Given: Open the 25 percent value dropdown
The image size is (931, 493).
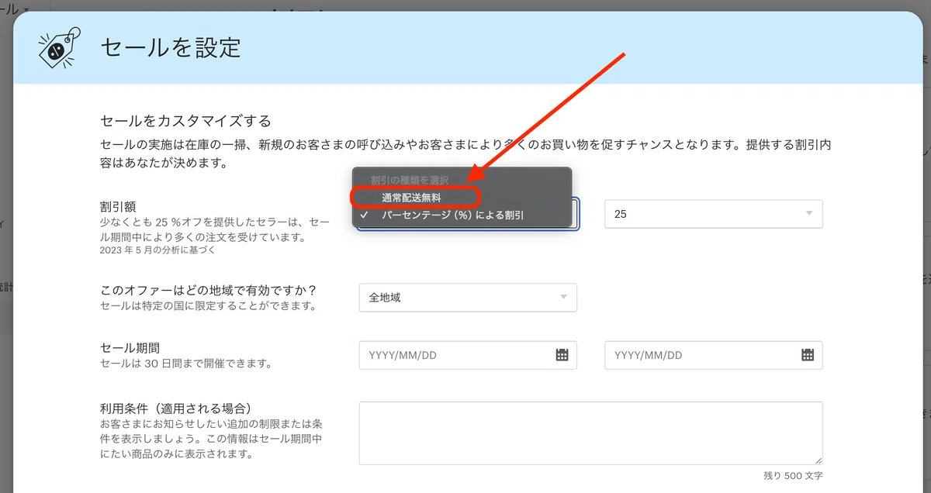Looking at the screenshot, I should click(x=713, y=214).
